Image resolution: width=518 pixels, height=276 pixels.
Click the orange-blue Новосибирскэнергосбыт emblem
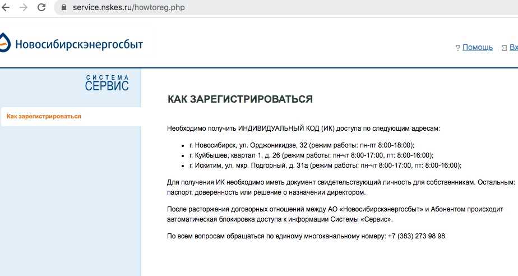point(4,42)
